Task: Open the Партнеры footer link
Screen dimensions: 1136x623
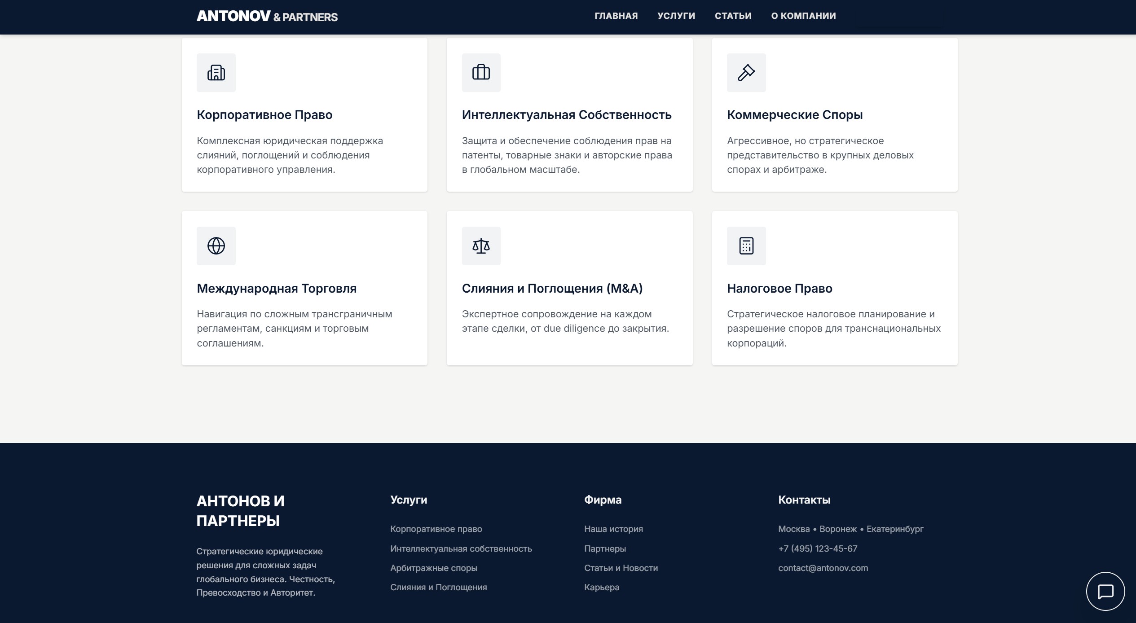Action: pyautogui.click(x=604, y=548)
